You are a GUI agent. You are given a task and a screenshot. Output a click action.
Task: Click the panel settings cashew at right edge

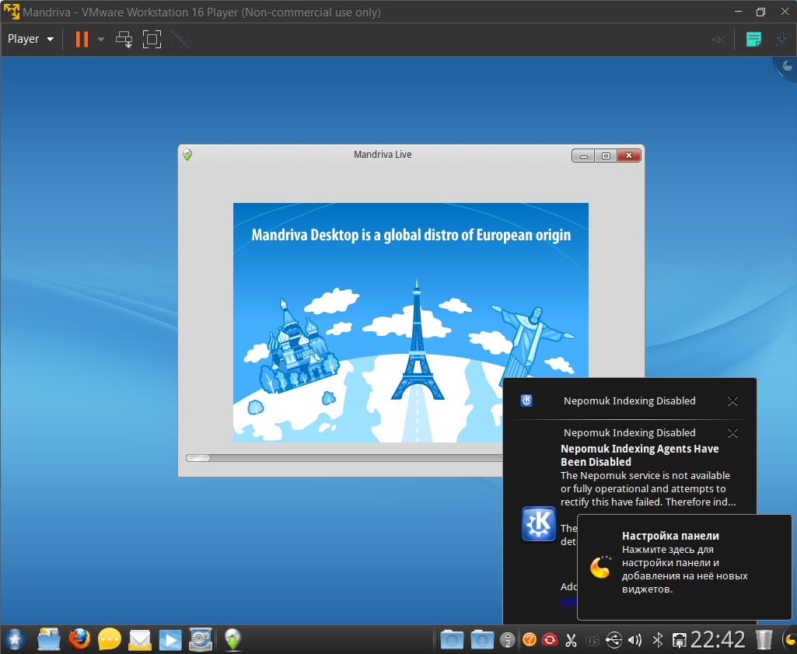tap(789, 640)
